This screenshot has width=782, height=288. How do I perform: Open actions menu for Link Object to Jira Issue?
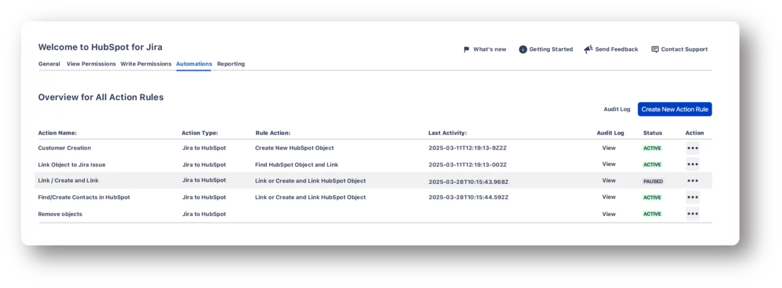(x=693, y=164)
